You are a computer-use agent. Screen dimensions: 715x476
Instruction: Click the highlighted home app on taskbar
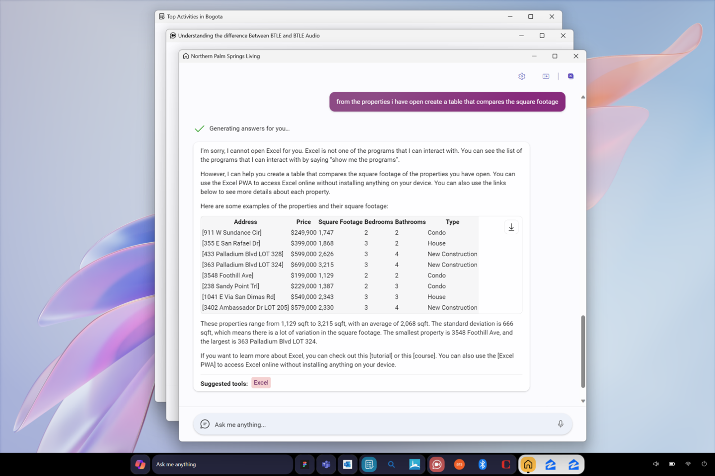528,465
